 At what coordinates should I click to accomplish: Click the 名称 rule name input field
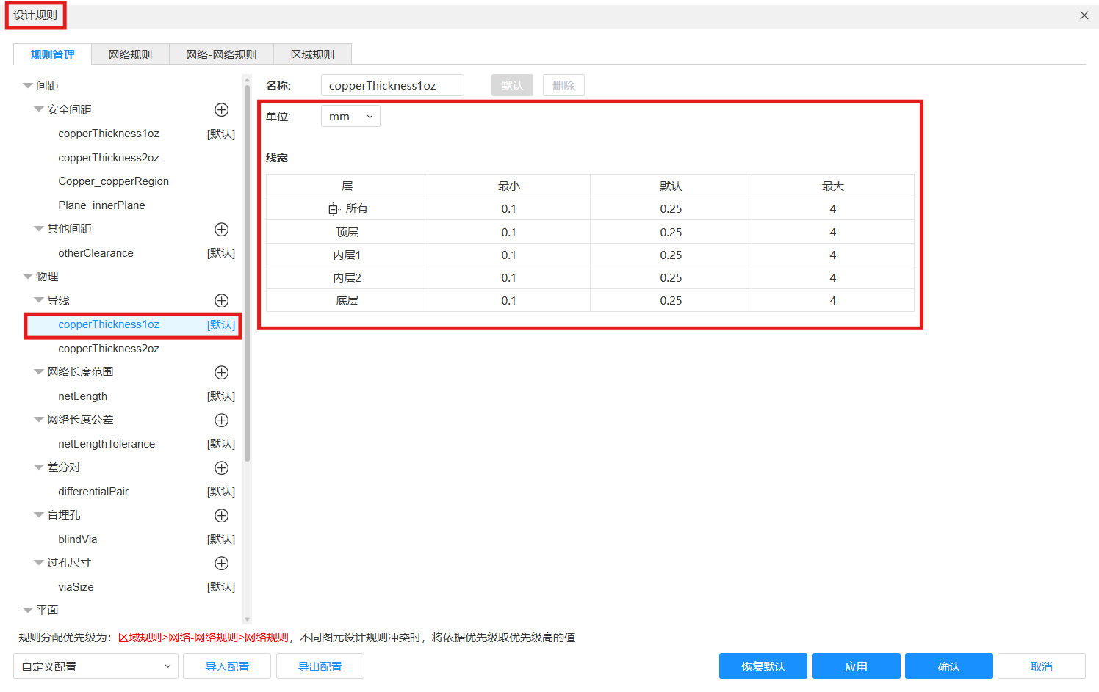point(392,85)
